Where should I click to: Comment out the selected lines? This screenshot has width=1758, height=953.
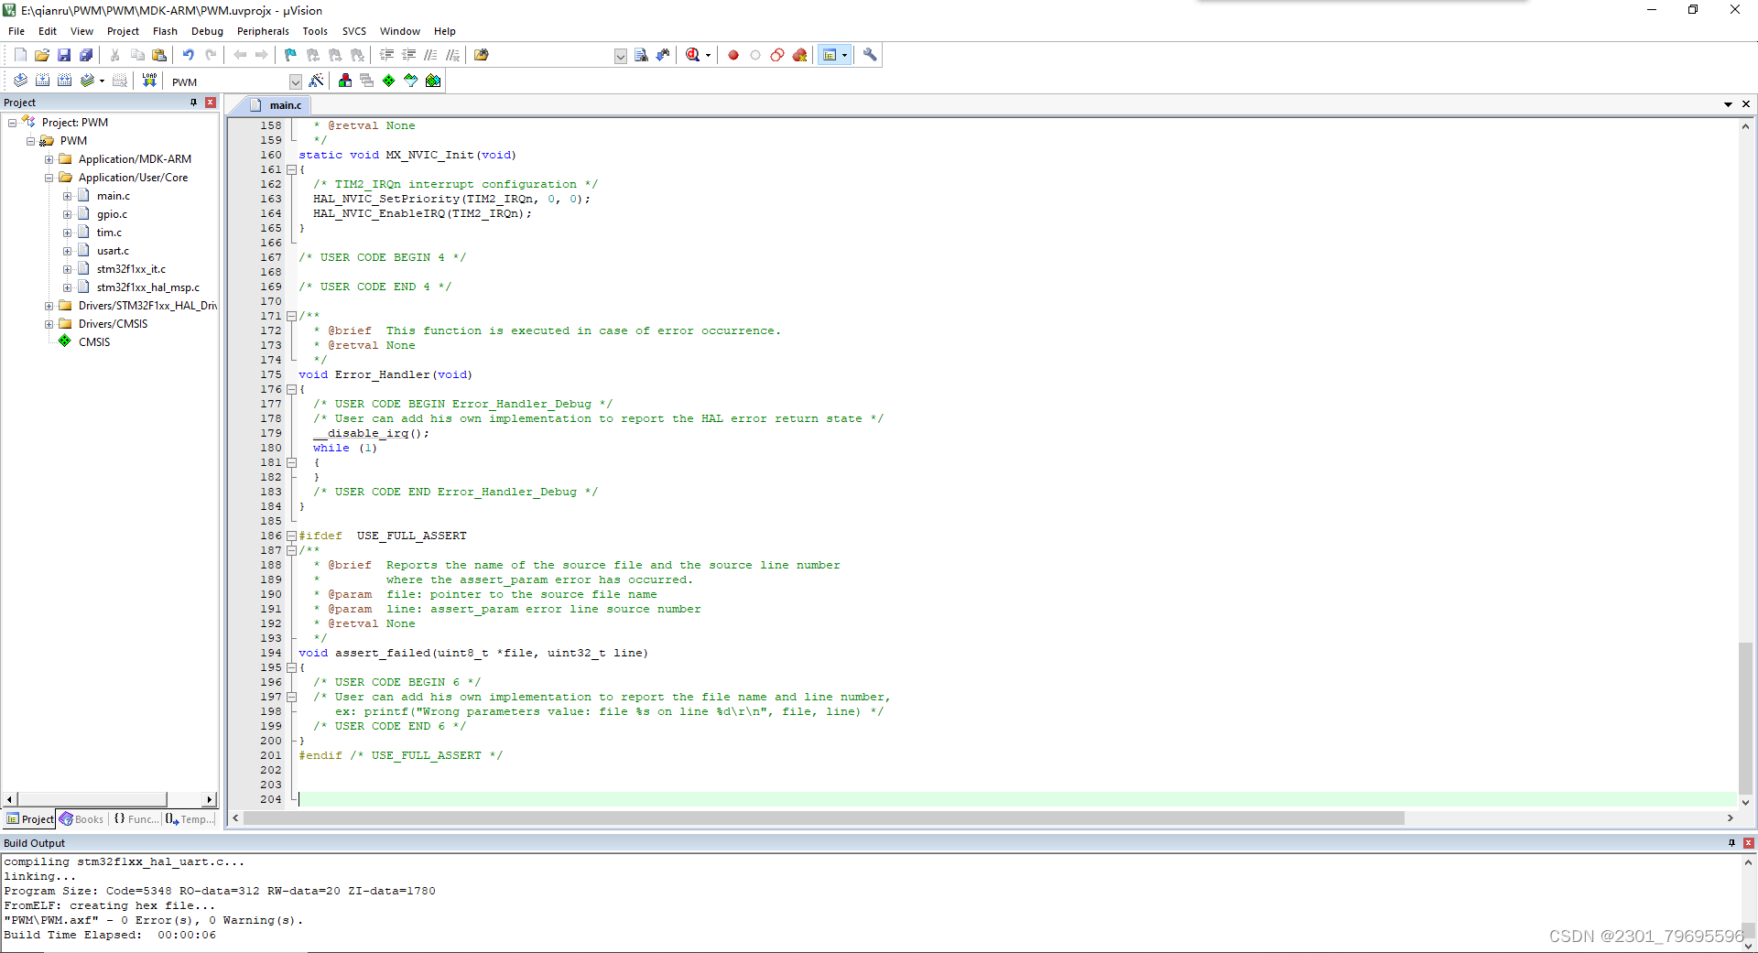pos(430,55)
